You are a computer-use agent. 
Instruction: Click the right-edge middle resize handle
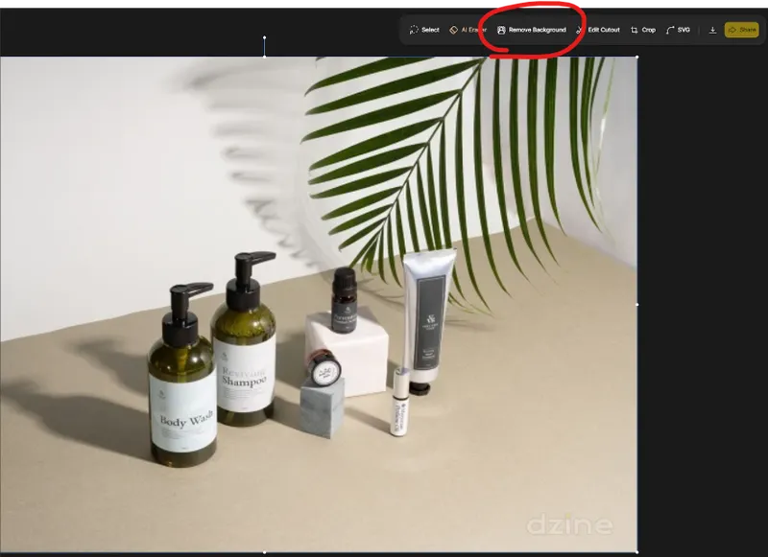coord(636,304)
